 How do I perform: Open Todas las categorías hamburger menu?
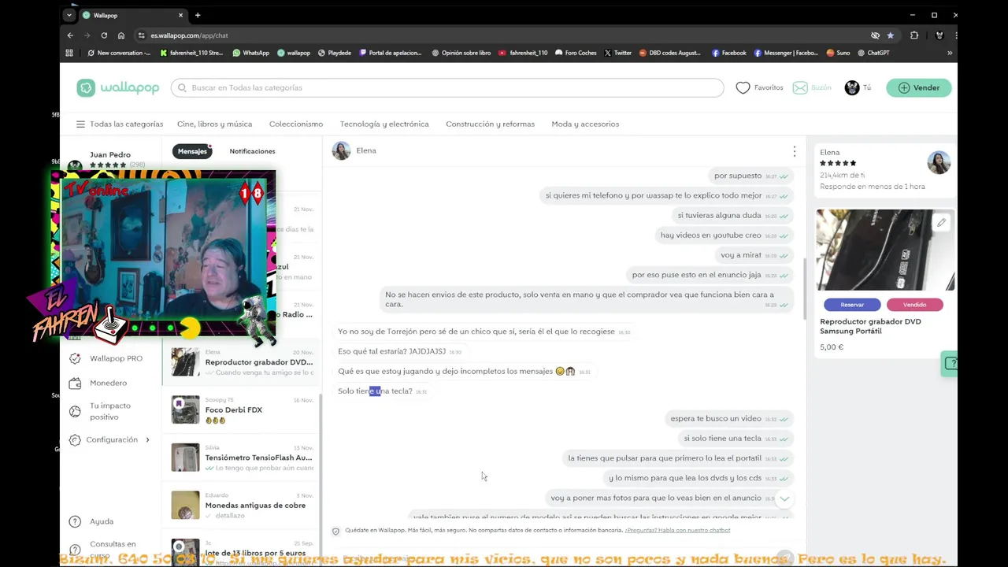pyautogui.click(x=80, y=124)
